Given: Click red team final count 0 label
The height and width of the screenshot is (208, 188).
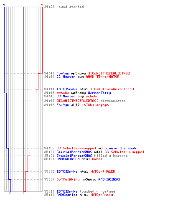Looking at the screenshot, I should click(x=23, y=193).
